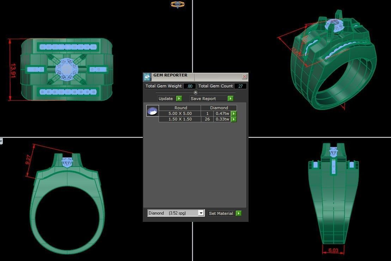Select the 5.00 X 5.00 size cell

180,113
